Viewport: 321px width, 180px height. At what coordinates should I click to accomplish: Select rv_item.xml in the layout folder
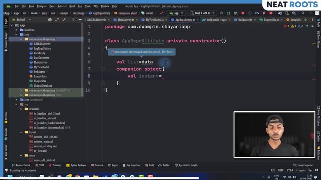point(40,151)
